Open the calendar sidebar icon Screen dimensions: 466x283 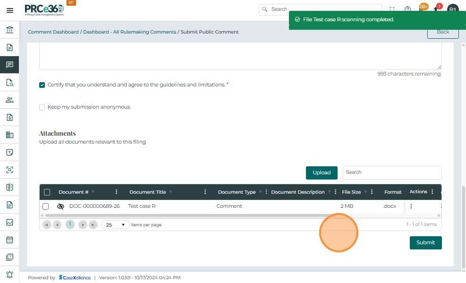9,240
